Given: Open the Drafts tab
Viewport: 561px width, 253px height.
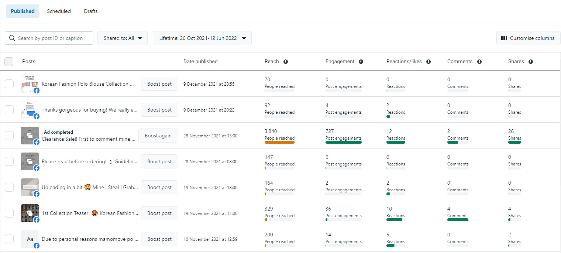Looking at the screenshot, I should pos(91,11).
